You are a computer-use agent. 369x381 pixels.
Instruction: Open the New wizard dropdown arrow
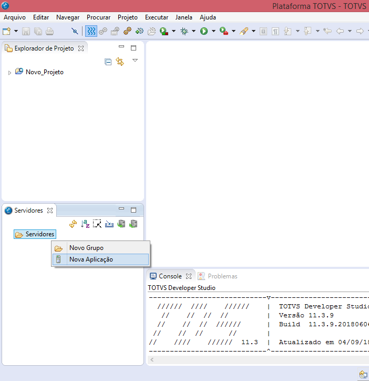[x=16, y=31]
